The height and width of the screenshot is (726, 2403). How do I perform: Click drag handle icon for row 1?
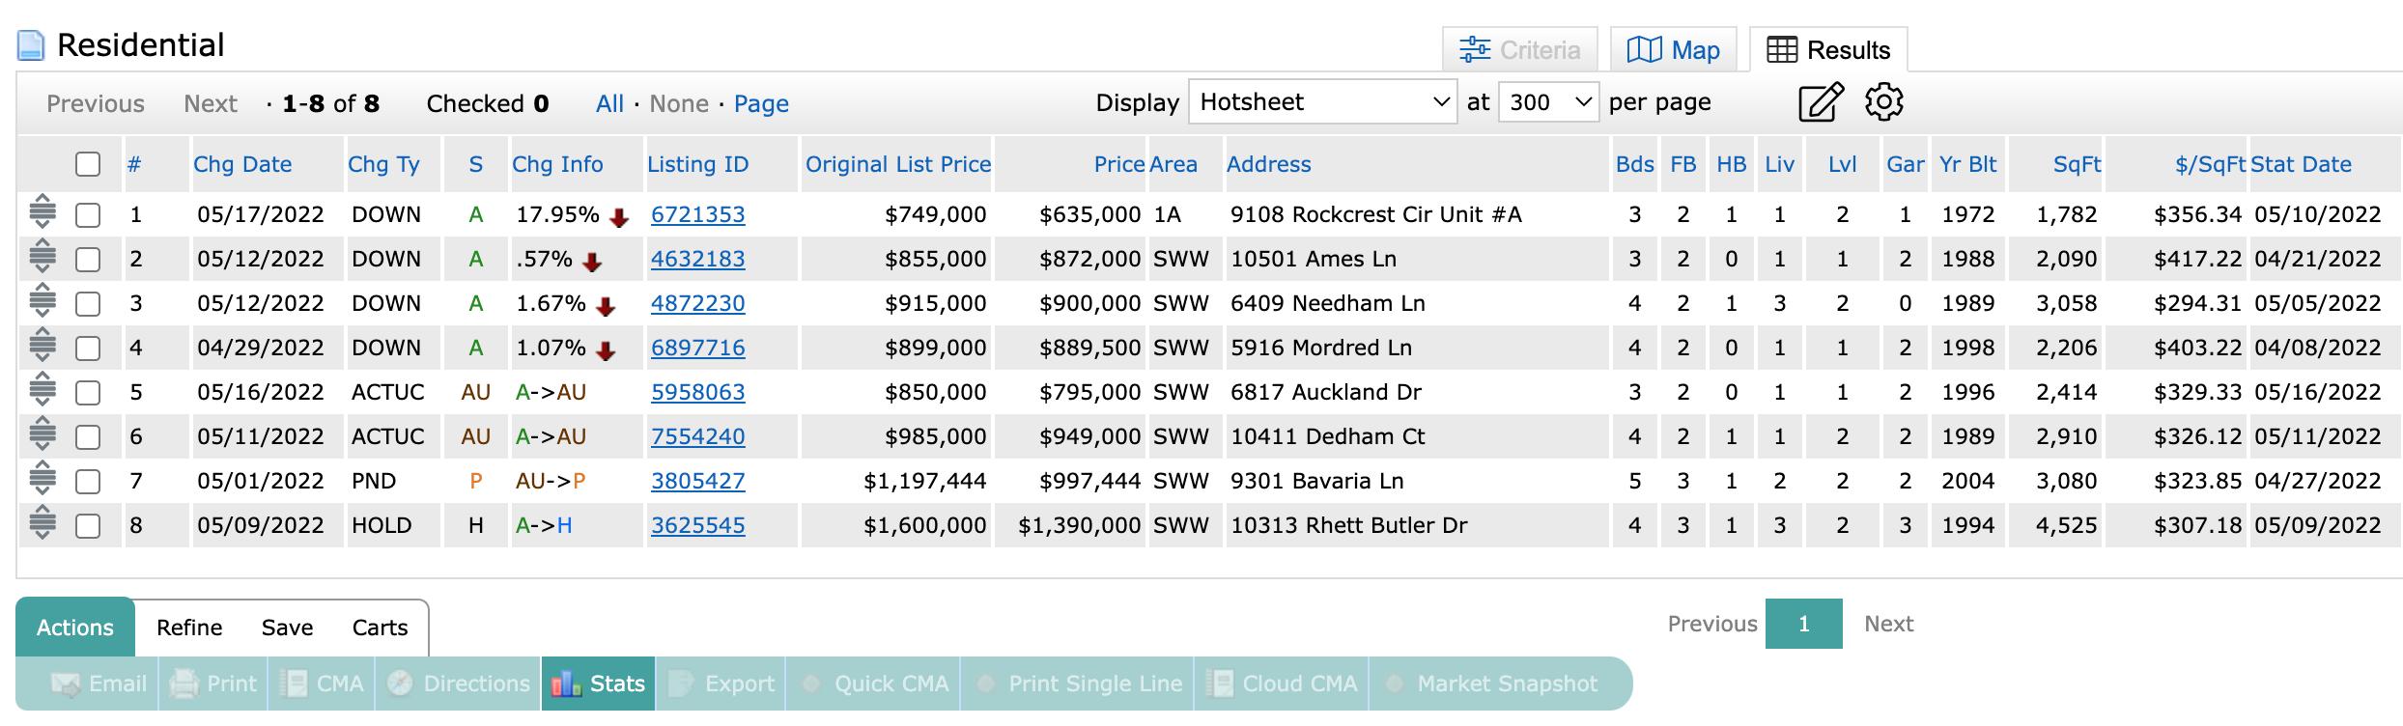coord(42,211)
